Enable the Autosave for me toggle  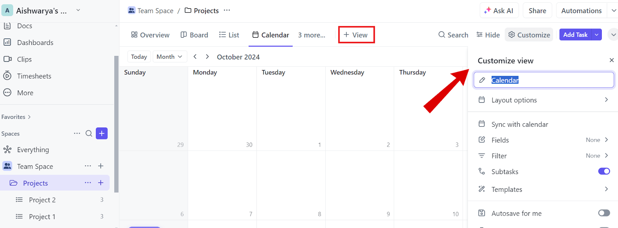604,213
